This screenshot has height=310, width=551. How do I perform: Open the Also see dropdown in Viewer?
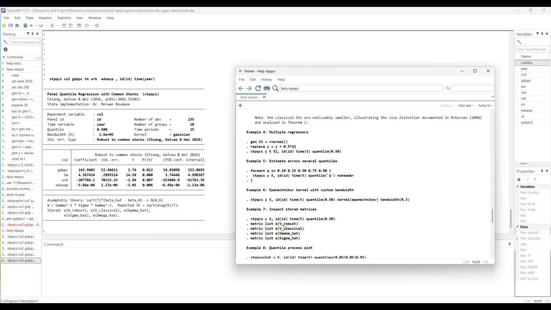466,105
